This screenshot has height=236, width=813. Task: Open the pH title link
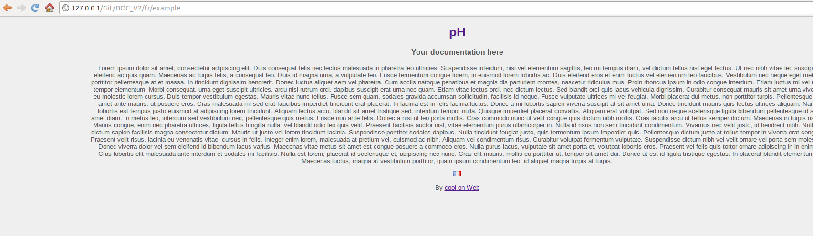(457, 32)
